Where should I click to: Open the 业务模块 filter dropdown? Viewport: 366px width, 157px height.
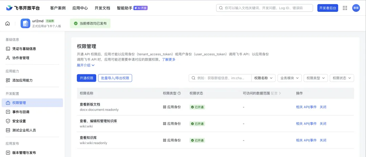coord(289,78)
